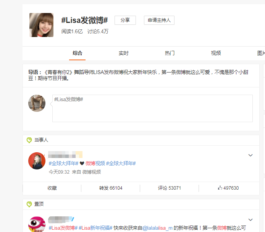
Task: Open the 微博视频 source link after 来自
Action: pyautogui.click(x=92, y=172)
